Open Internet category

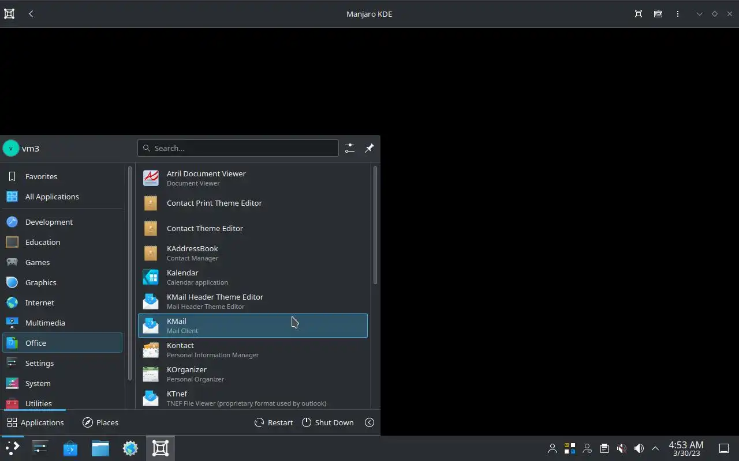coord(62,303)
